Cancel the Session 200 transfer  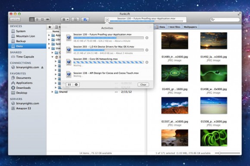(x=147, y=62)
